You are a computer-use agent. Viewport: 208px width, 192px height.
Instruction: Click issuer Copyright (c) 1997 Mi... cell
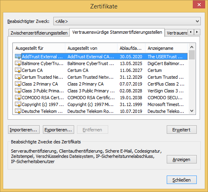pos(91,104)
